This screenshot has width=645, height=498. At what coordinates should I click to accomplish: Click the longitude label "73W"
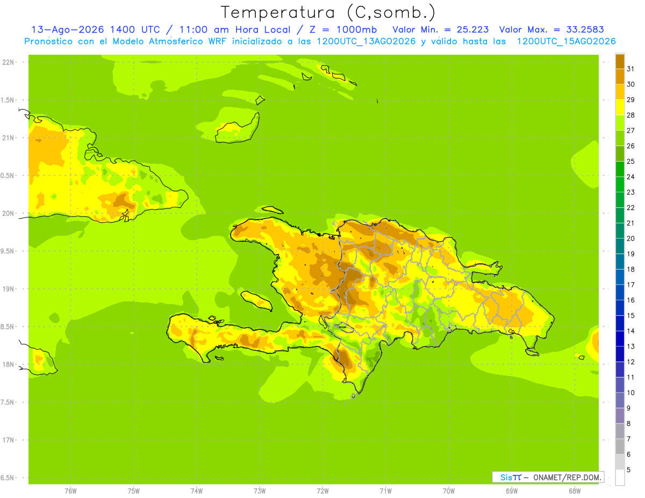(260, 491)
